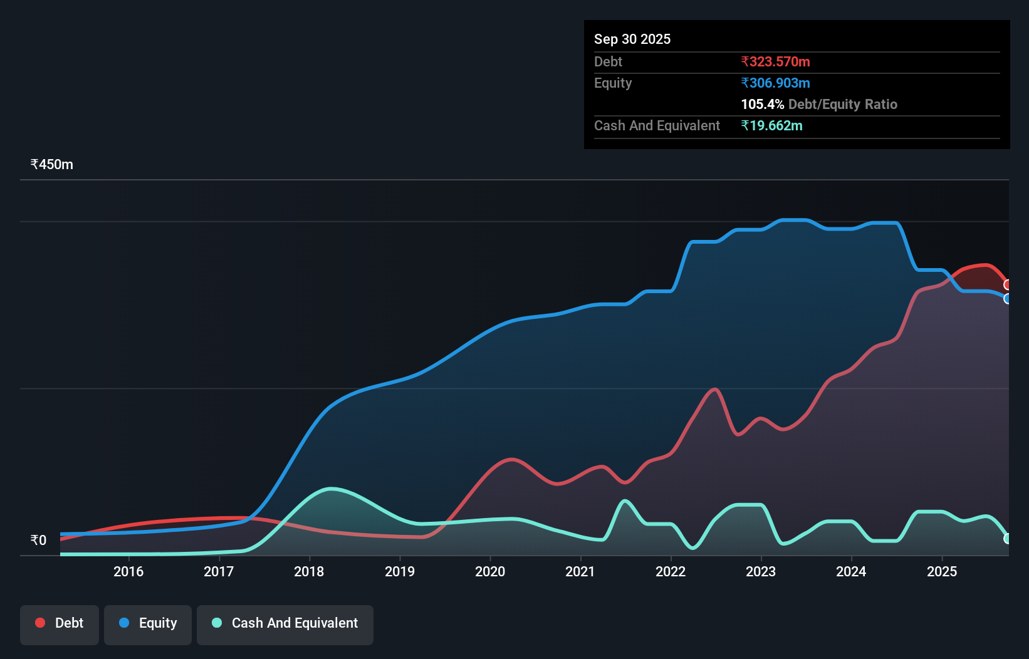The image size is (1029, 659).
Task: Select the blue ₹306.903m Equity value
Action: point(775,83)
